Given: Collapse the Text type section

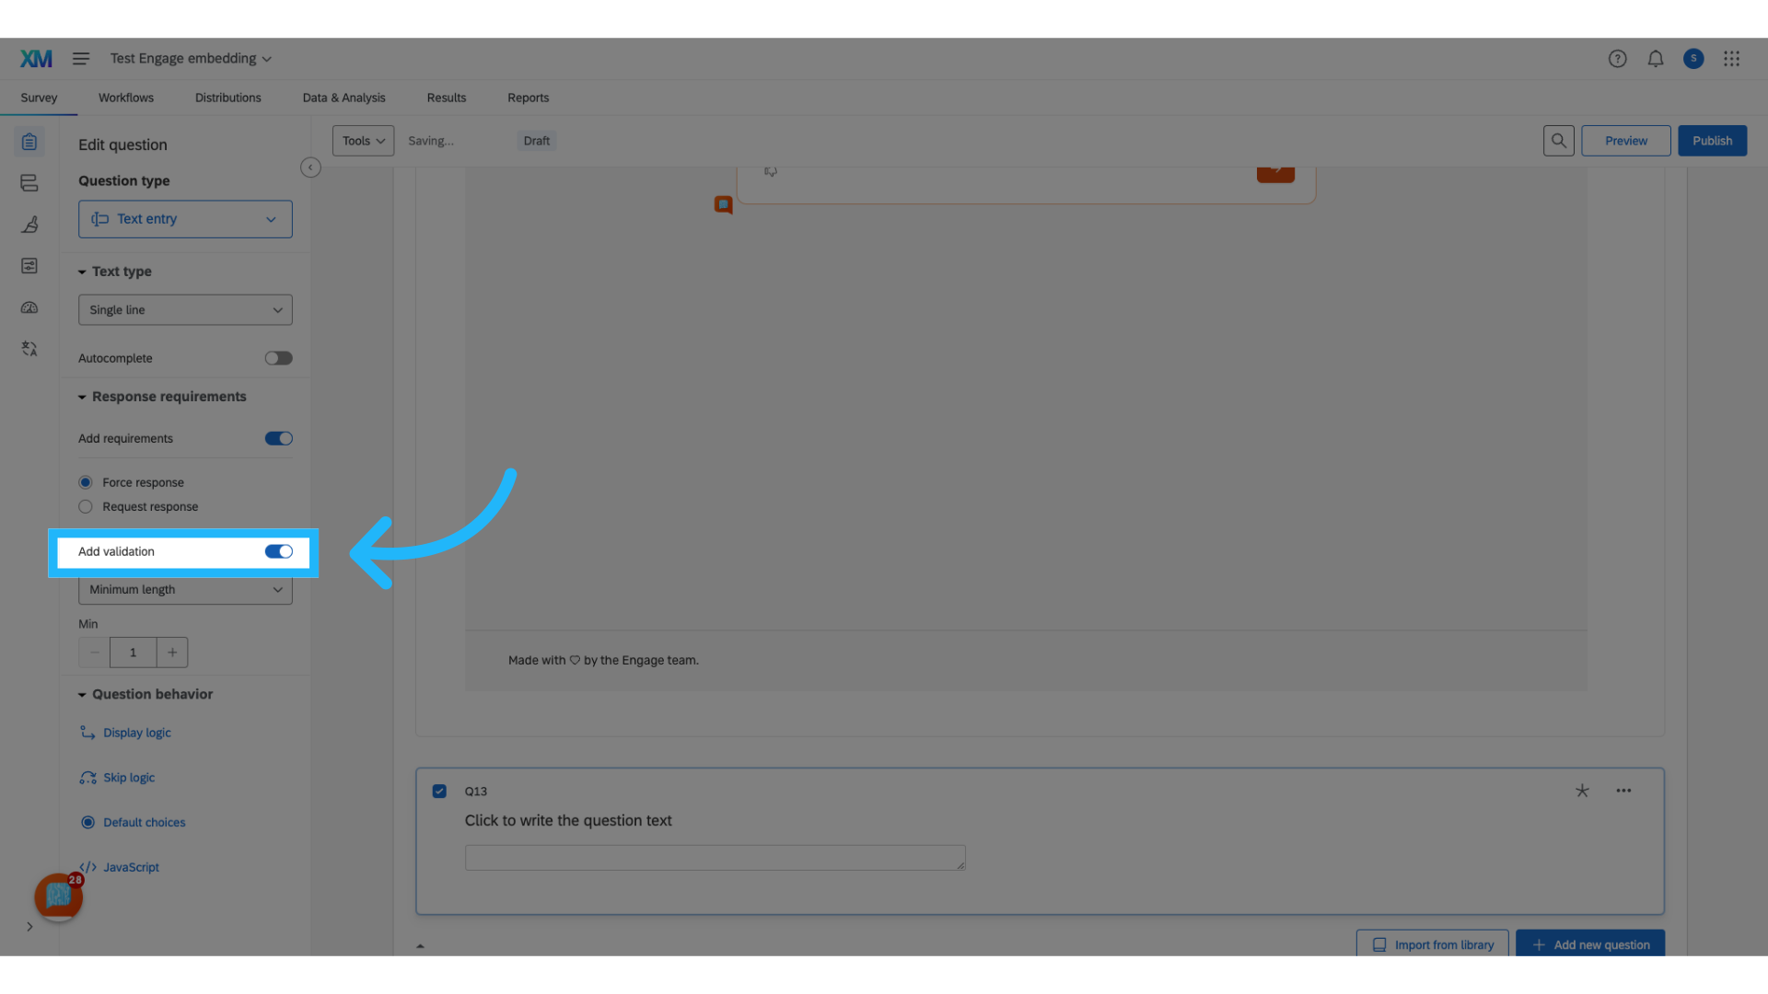Looking at the screenshot, I should click(115, 272).
